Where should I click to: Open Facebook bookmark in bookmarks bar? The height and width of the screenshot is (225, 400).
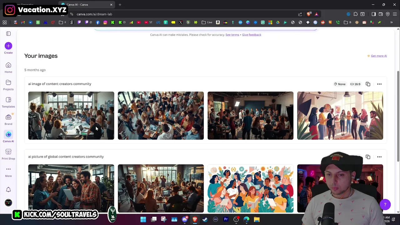pyautogui.click(x=98, y=22)
